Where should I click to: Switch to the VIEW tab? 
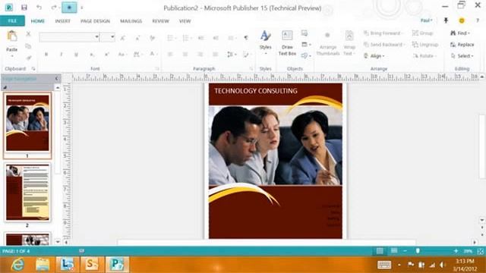[185, 21]
